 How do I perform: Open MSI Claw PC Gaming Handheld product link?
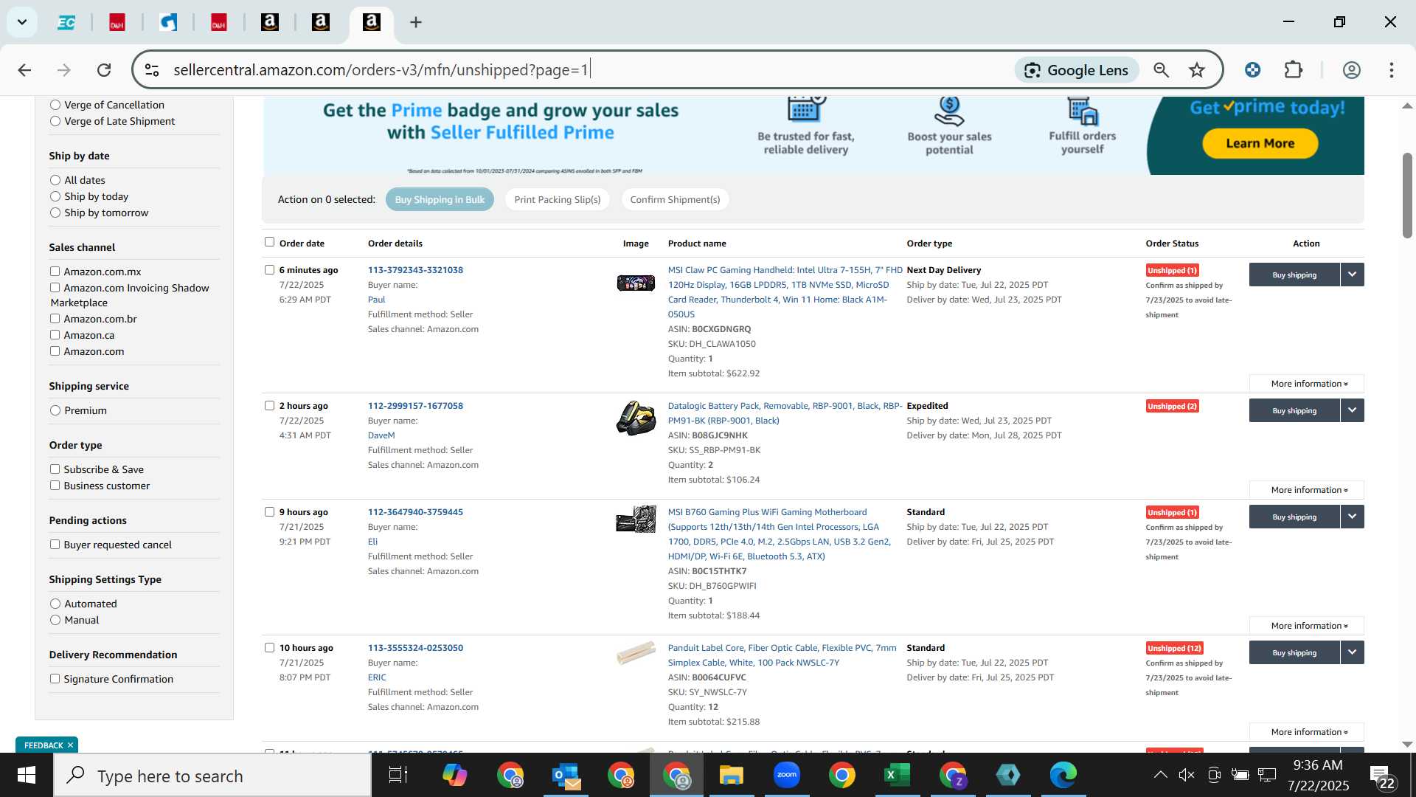(785, 292)
